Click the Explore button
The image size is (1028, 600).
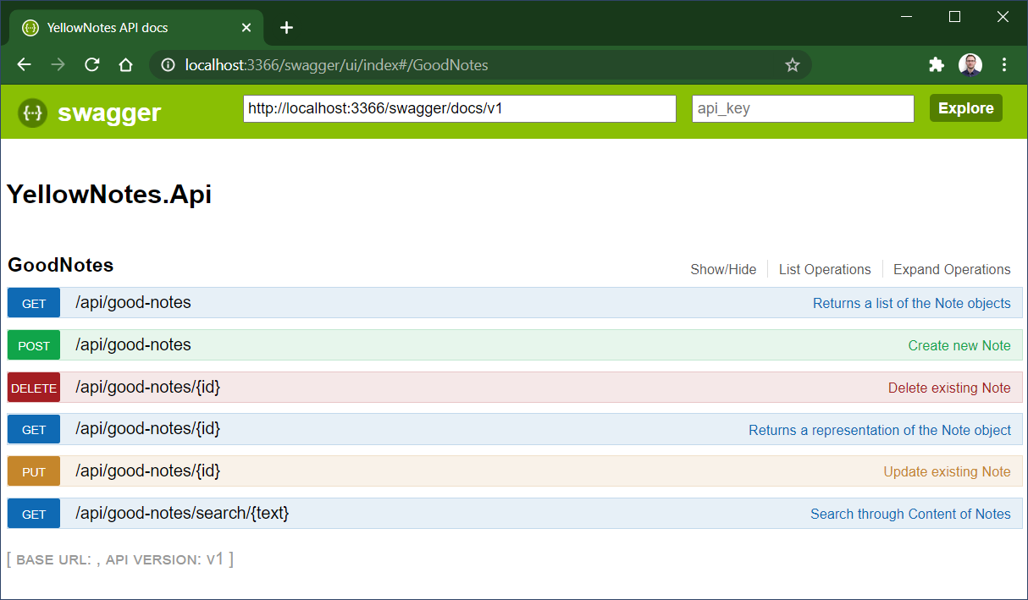point(966,108)
